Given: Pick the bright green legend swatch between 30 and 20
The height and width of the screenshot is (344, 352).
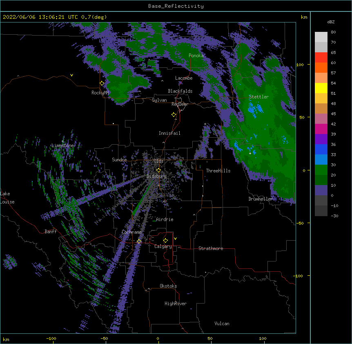Looking at the screenshot, I should (x=321, y=170).
